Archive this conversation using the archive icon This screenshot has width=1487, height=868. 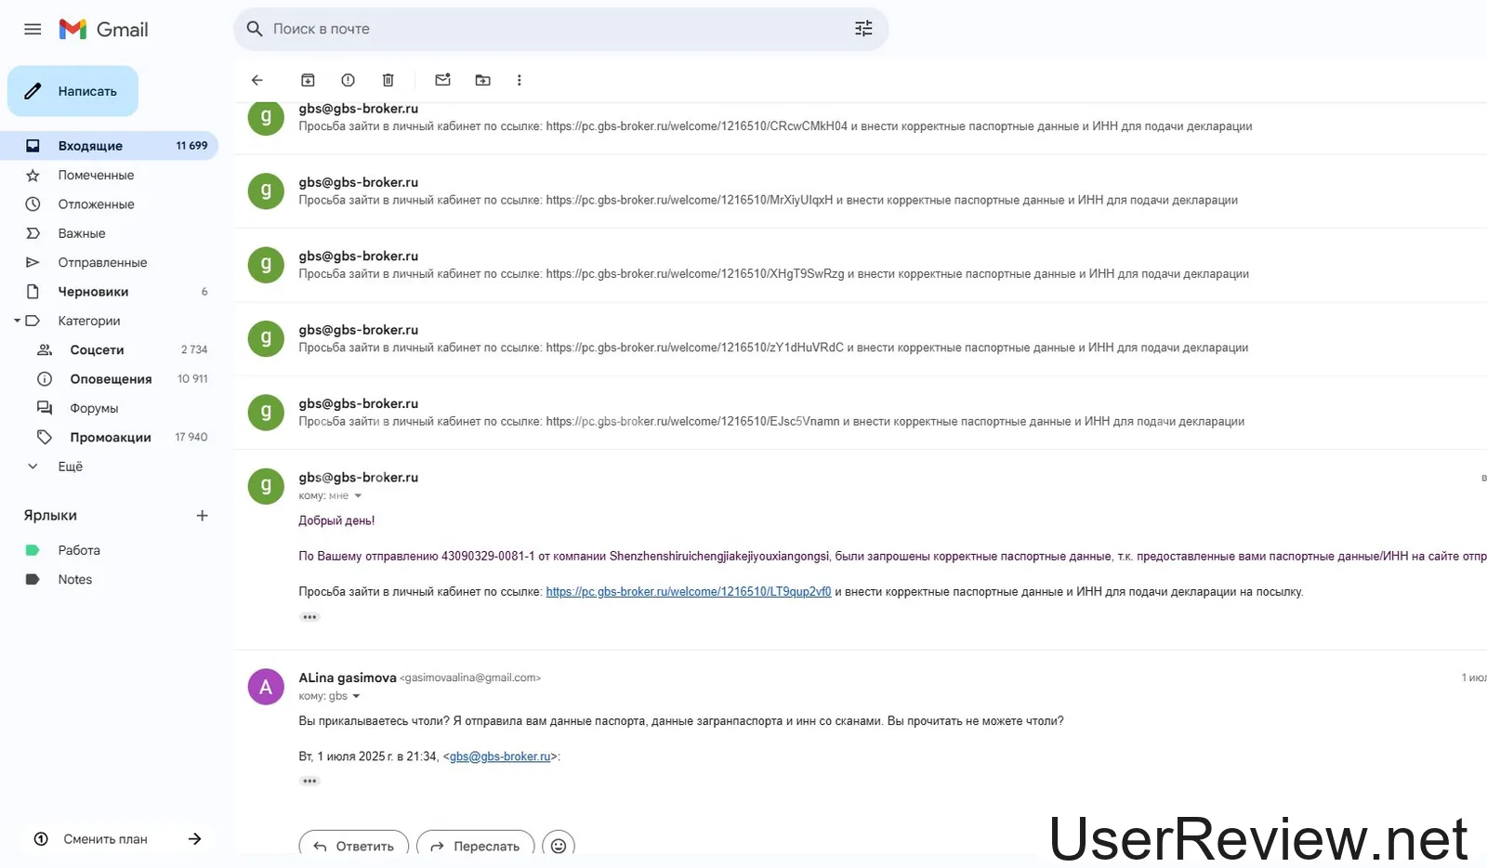(308, 80)
